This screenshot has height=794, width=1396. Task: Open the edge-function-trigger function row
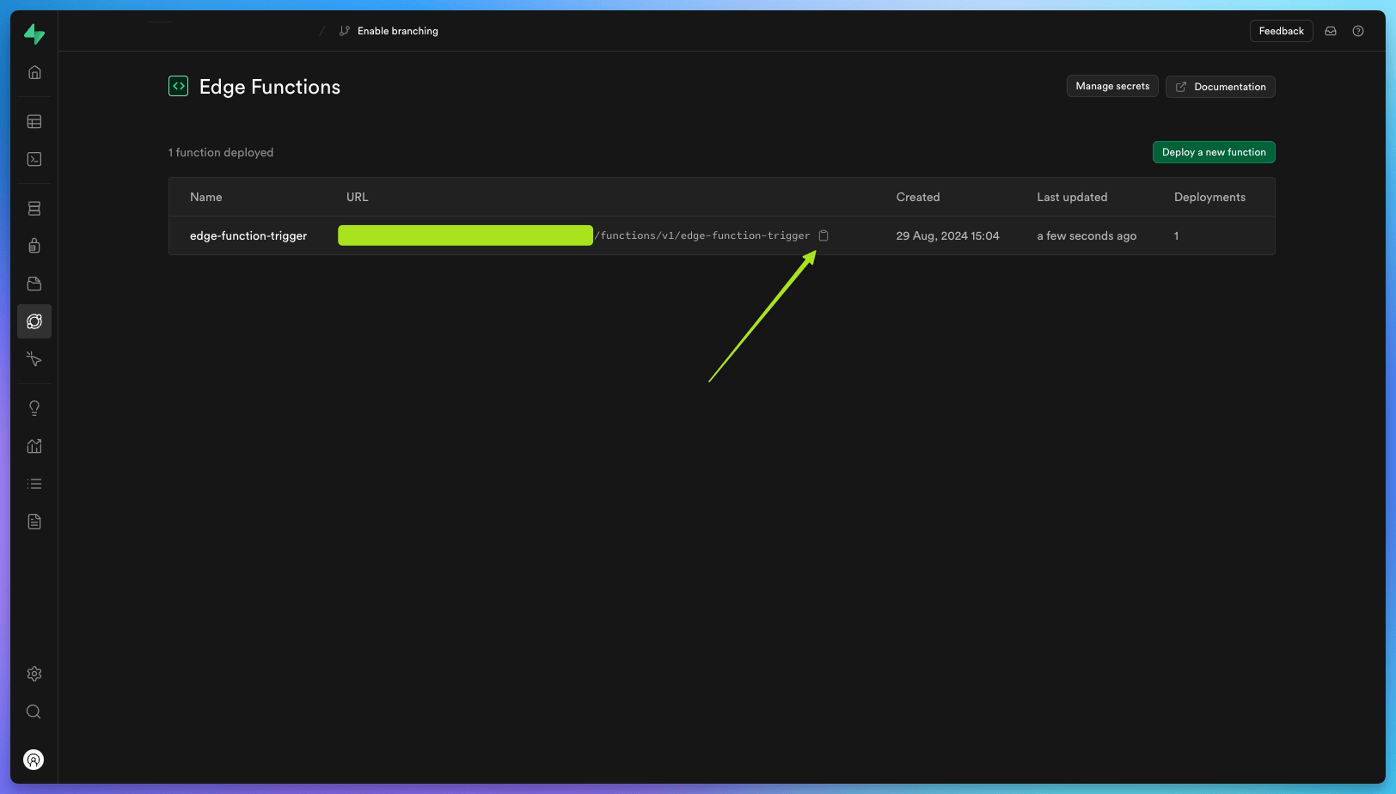(x=722, y=235)
